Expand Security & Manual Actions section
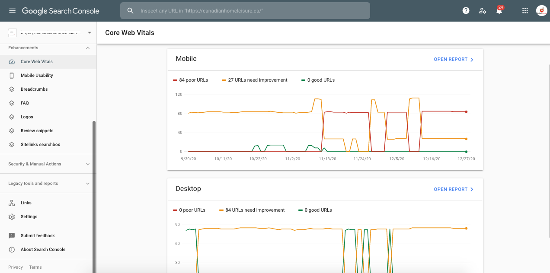The width and height of the screenshot is (550, 273). coord(88,164)
